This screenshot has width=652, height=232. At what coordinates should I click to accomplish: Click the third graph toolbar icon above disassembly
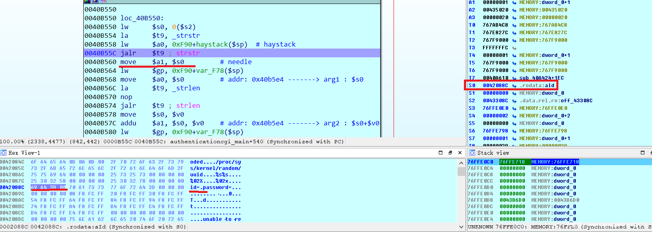103,1
